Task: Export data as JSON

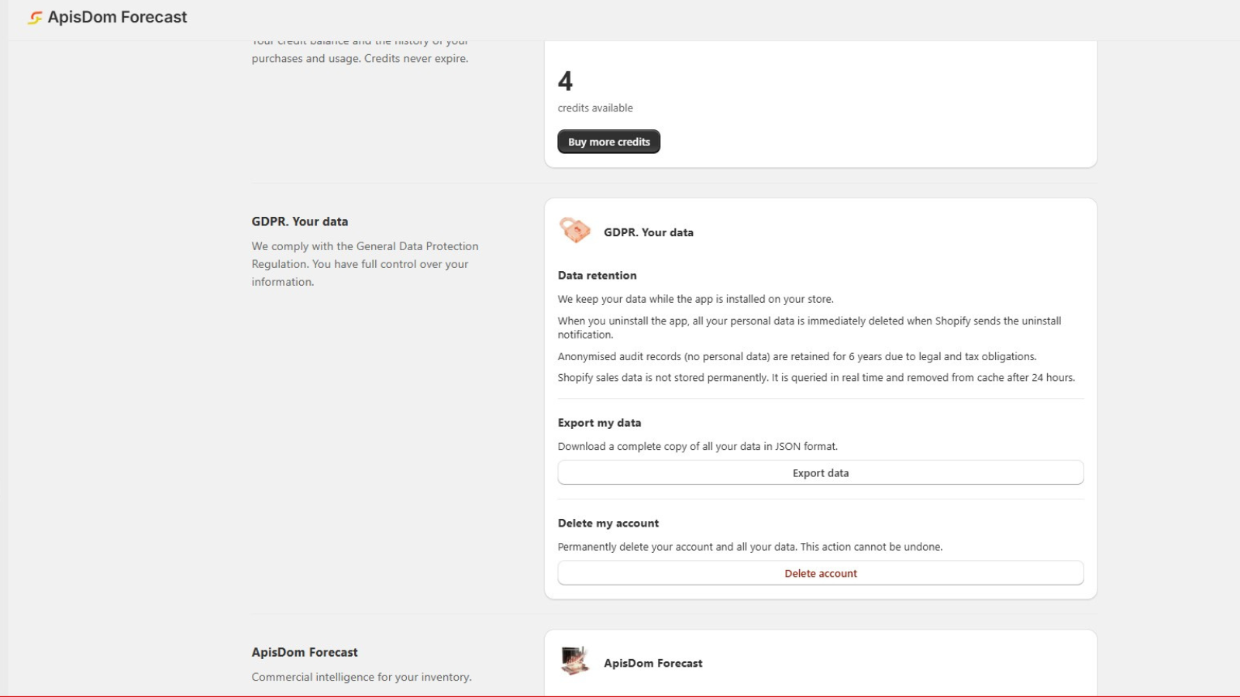Action: [821, 473]
